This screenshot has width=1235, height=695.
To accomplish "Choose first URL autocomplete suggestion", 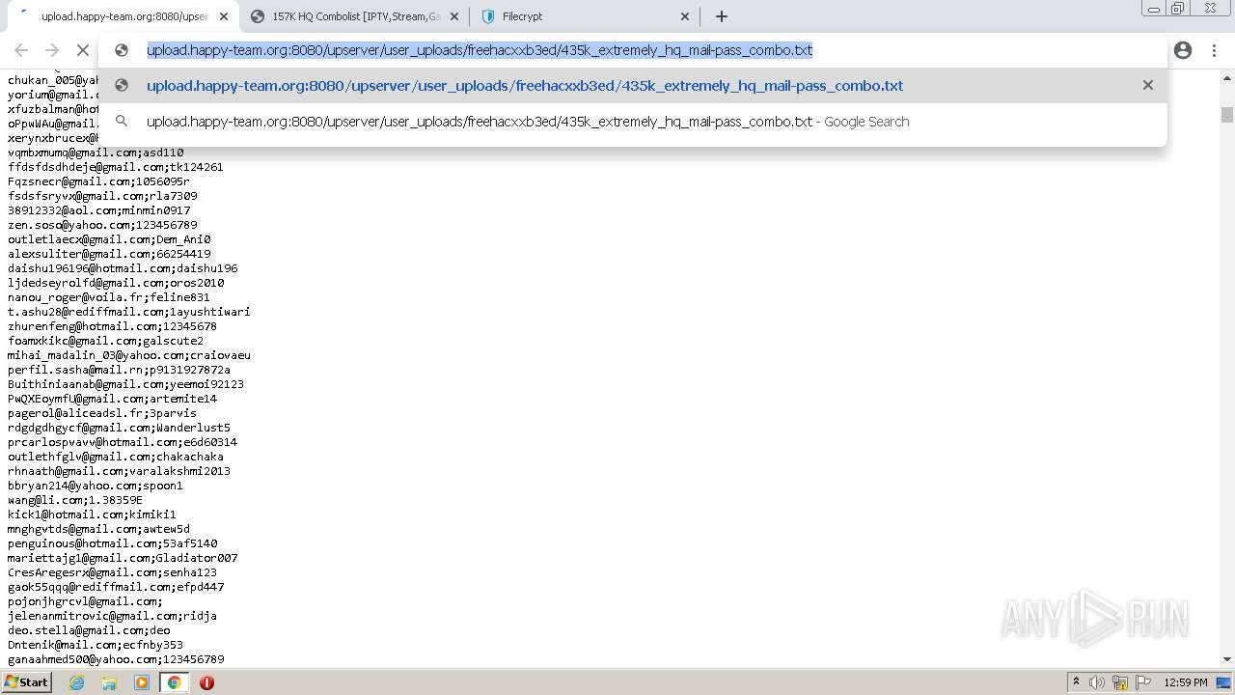I will 632,86.
